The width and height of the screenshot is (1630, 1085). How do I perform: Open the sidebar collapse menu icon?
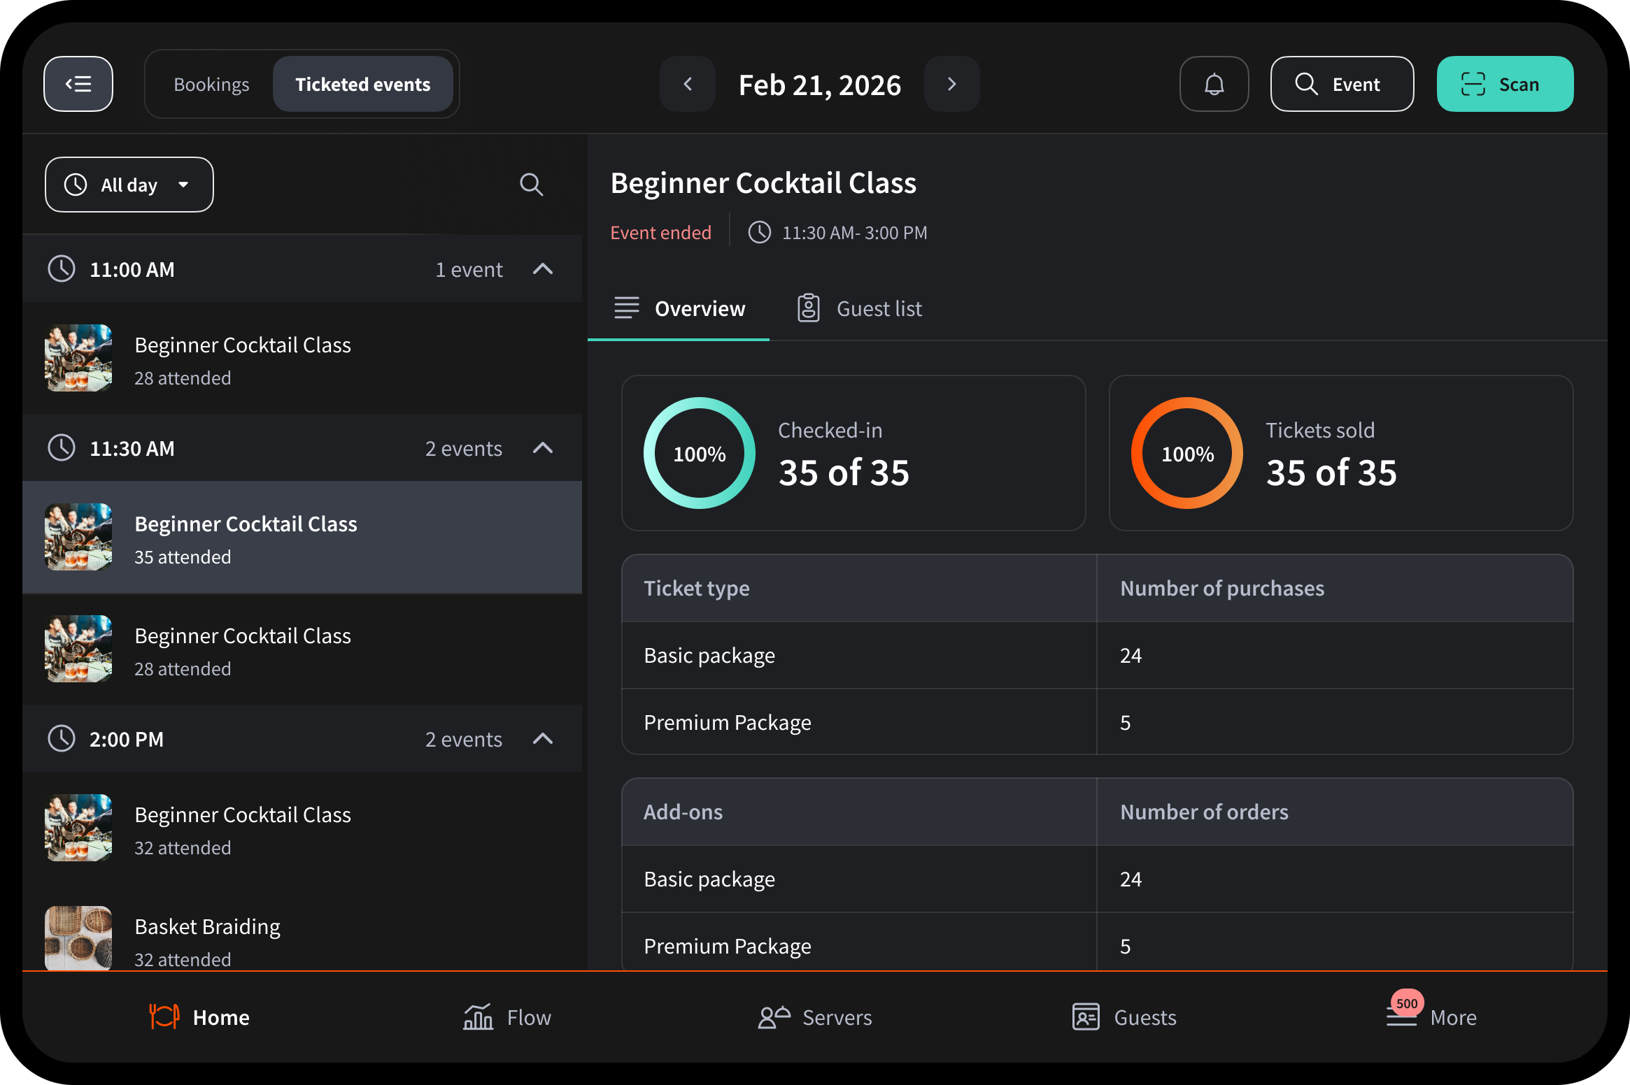tap(78, 84)
